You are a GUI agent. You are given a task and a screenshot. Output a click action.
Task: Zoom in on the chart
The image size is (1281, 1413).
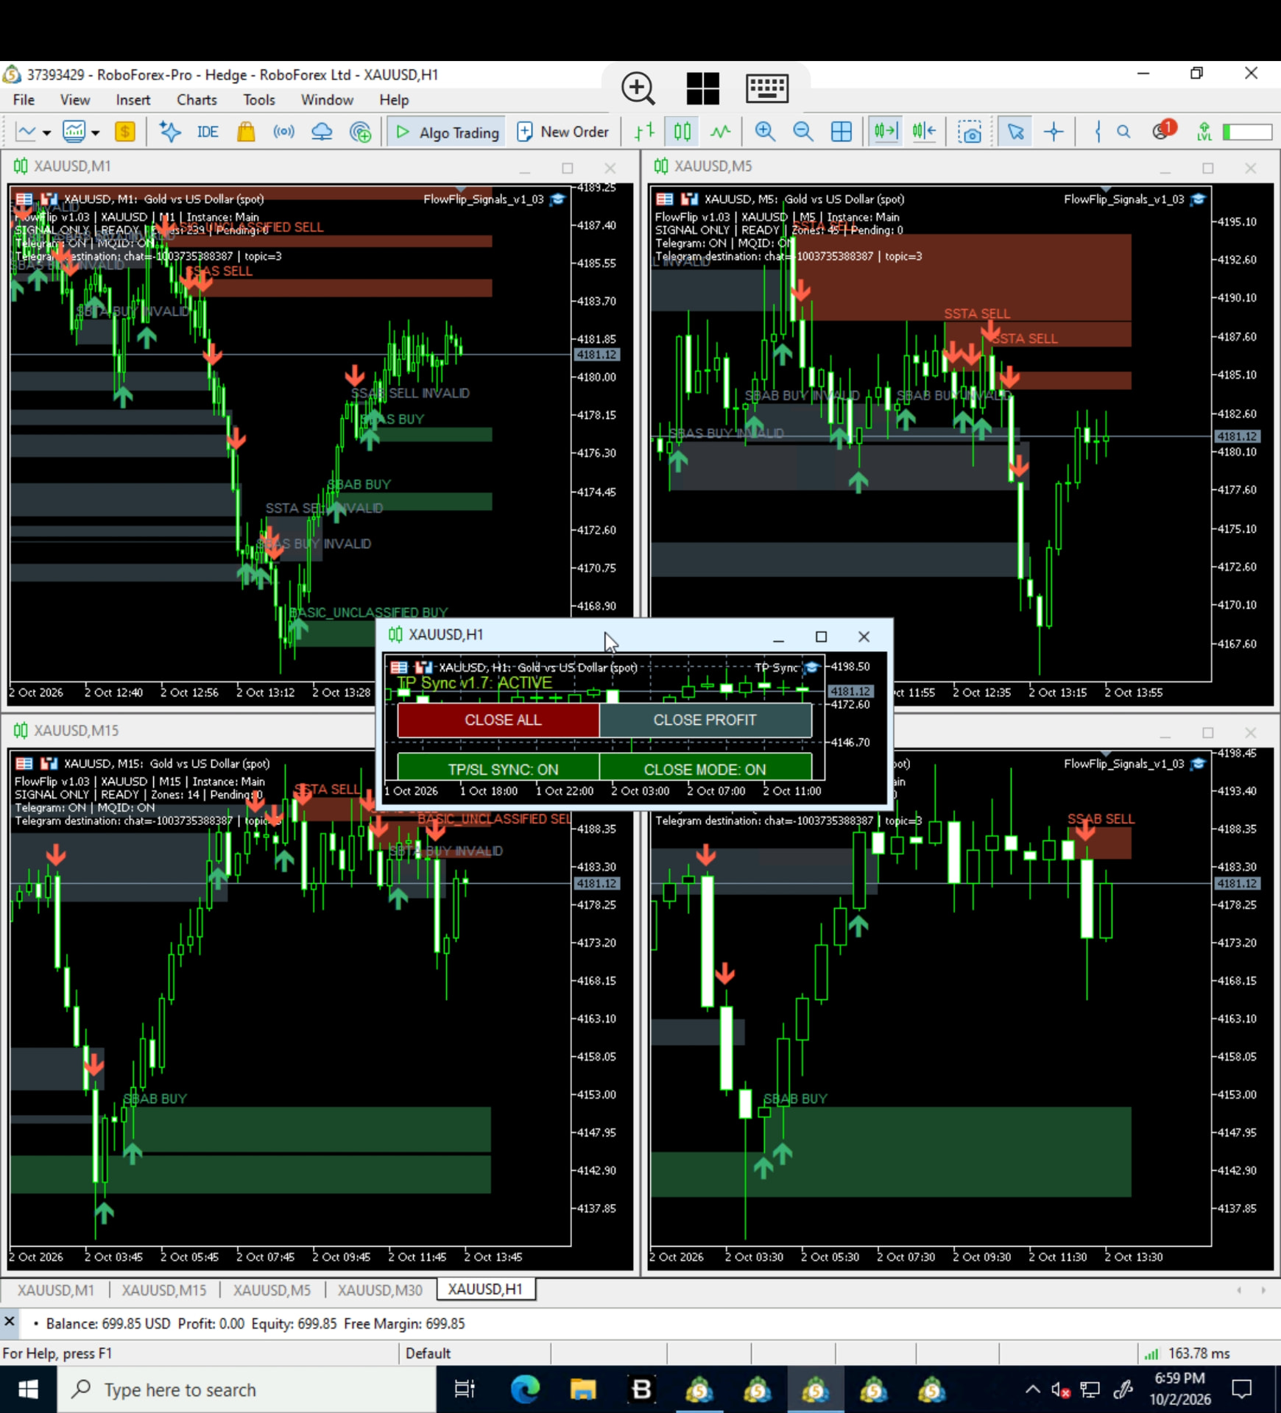tap(765, 132)
